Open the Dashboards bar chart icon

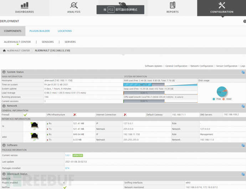pos(24,5)
